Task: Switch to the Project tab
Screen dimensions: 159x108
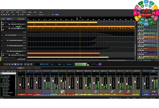Action: coord(4,68)
